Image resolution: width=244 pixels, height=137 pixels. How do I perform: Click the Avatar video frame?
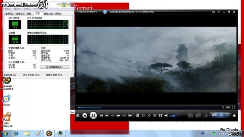tap(156, 59)
